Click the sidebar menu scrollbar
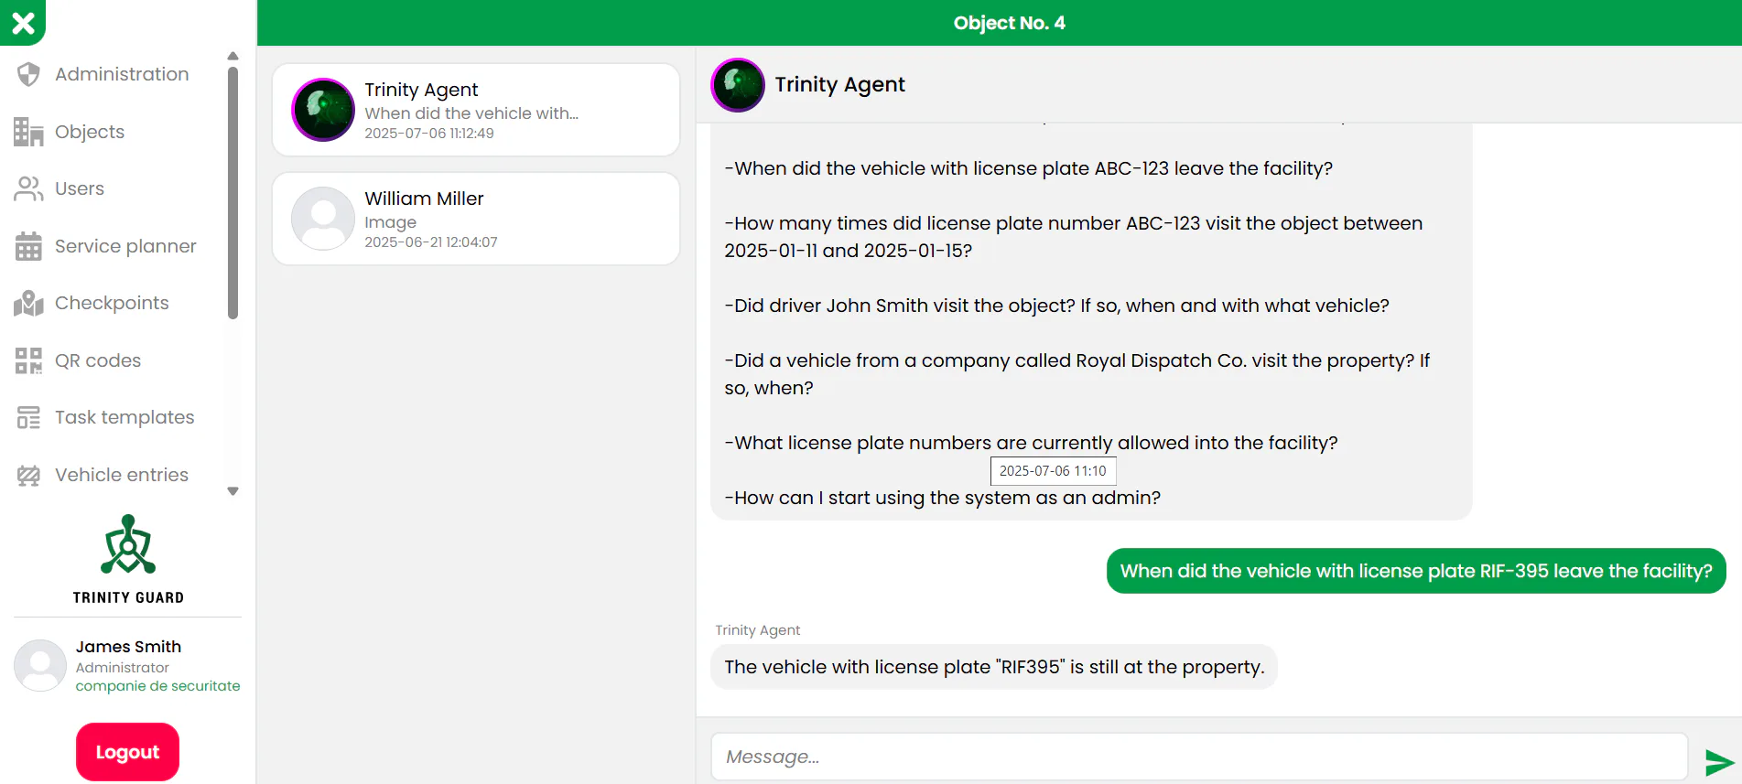Viewport: 1742px width, 784px height. (233, 193)
